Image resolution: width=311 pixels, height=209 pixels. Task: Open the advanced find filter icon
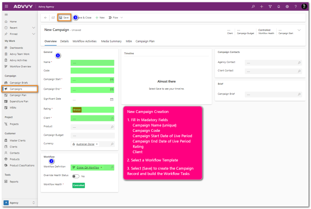270,7
